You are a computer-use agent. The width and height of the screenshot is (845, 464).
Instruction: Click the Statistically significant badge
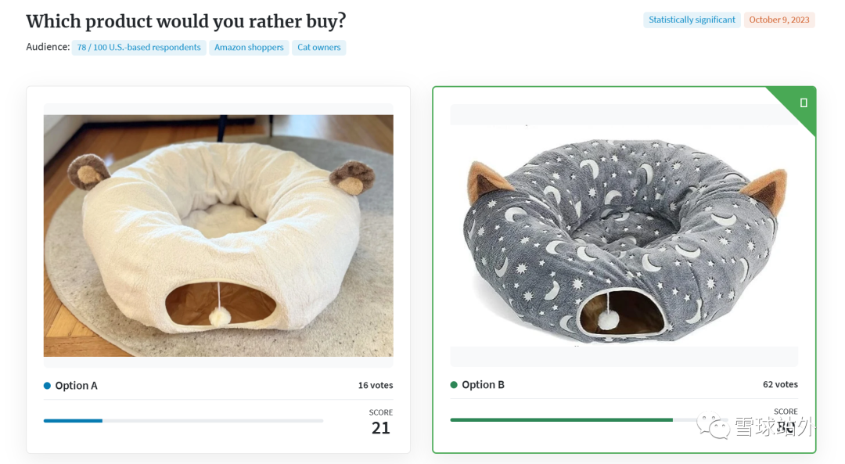click(x=692, y=20)
